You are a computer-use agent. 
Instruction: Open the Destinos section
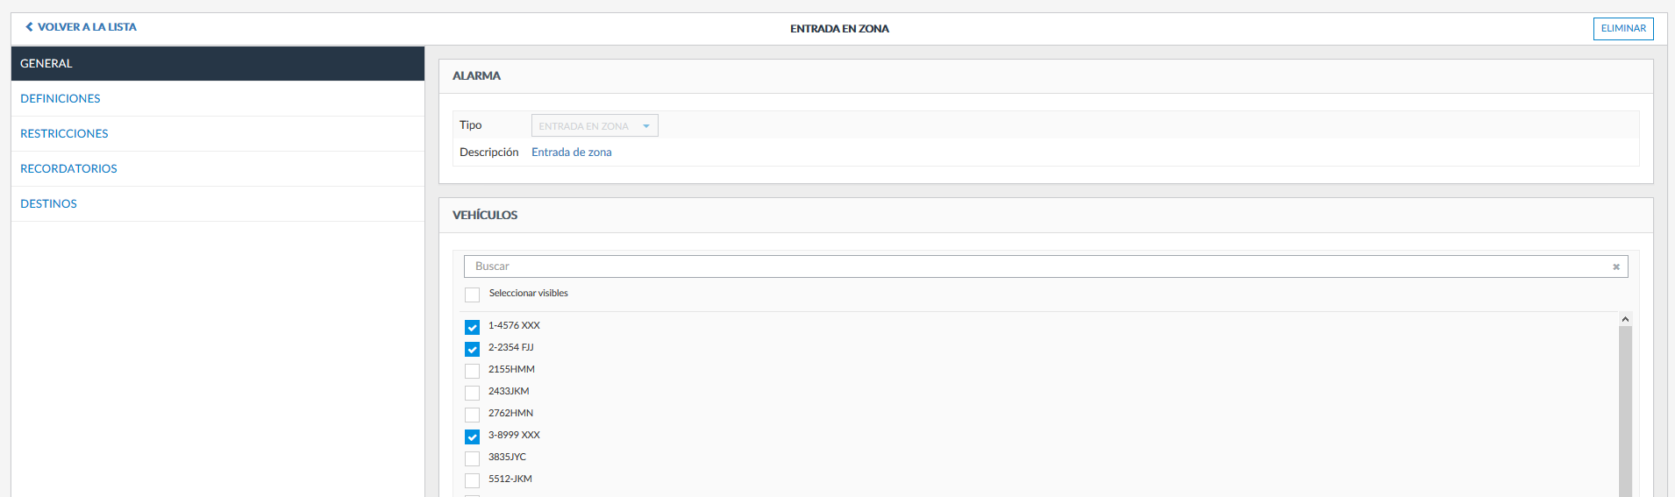(x=48, y=203)
